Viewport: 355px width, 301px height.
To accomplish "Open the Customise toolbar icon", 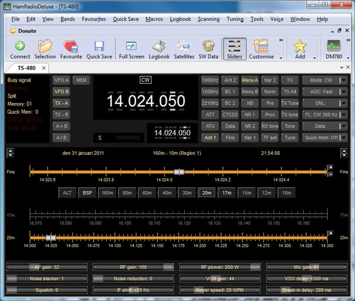I will coord(261,46).
